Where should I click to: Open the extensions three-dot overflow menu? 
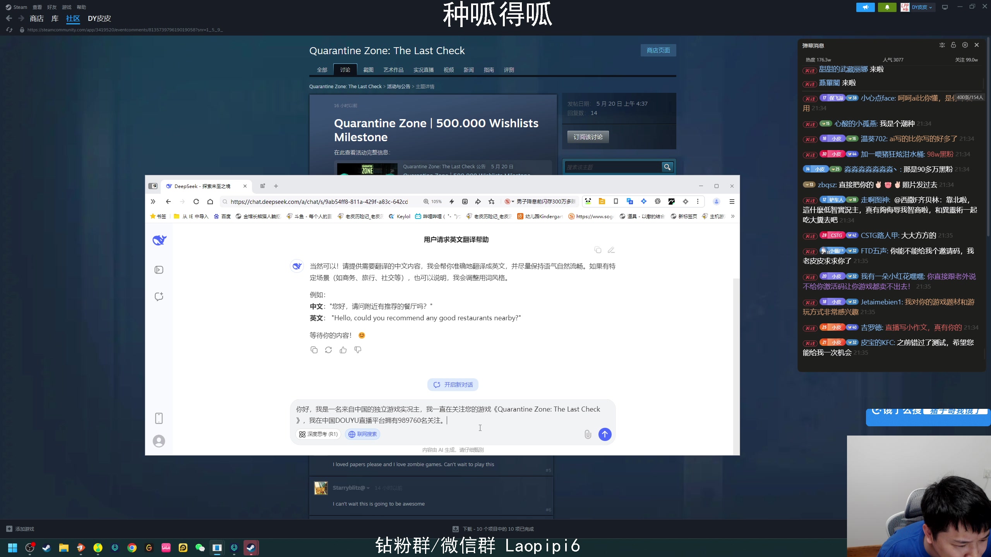pyautogui.click(x=698, y=201)
